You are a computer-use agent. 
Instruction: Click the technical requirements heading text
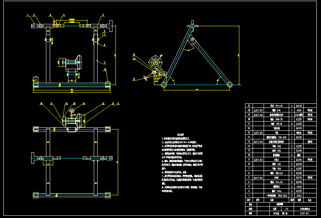(x=180, y=134)
